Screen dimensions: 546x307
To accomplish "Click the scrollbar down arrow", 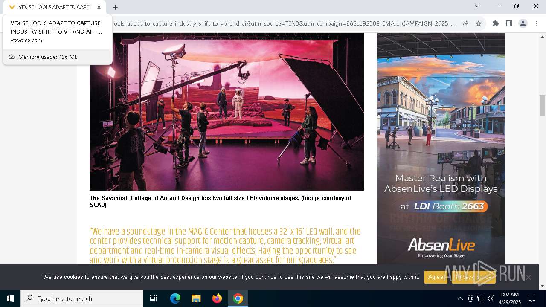I will pos(543,286).
